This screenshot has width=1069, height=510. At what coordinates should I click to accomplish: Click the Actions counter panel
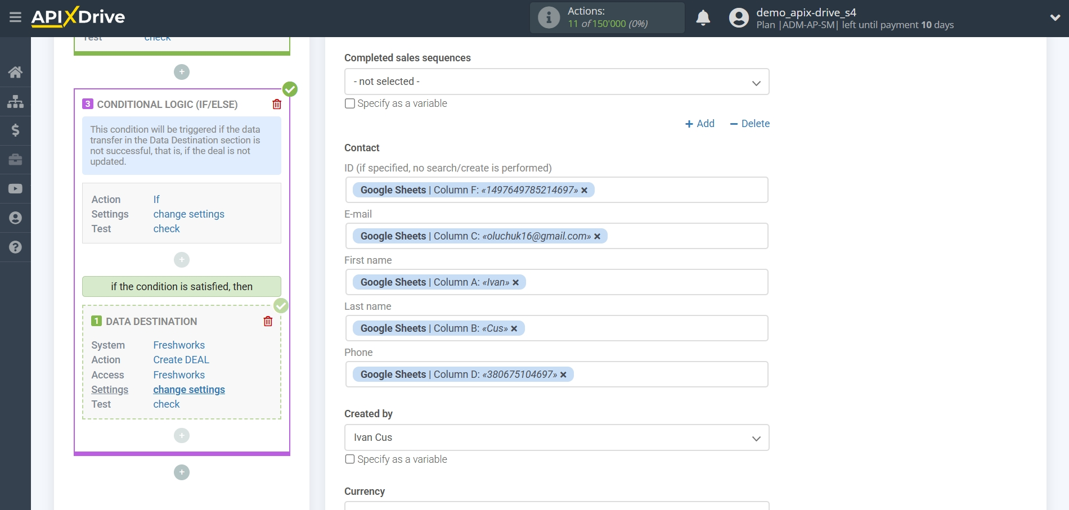[607, 17]
